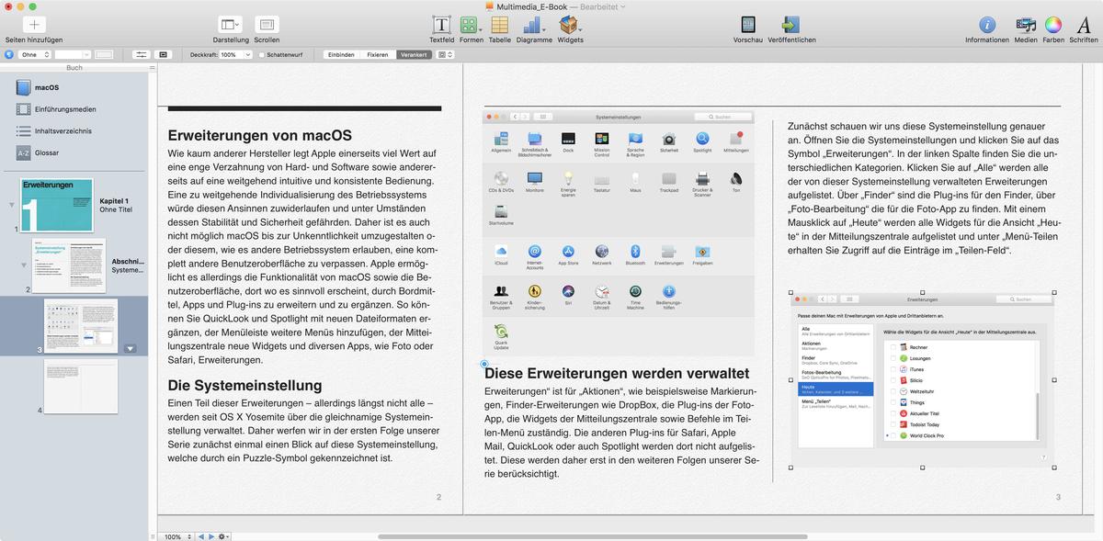This screenshot has height=541, width=1103.
Task: Select the Erweiterungen preferences screenshot image
Action: click(x=923, y=380)
